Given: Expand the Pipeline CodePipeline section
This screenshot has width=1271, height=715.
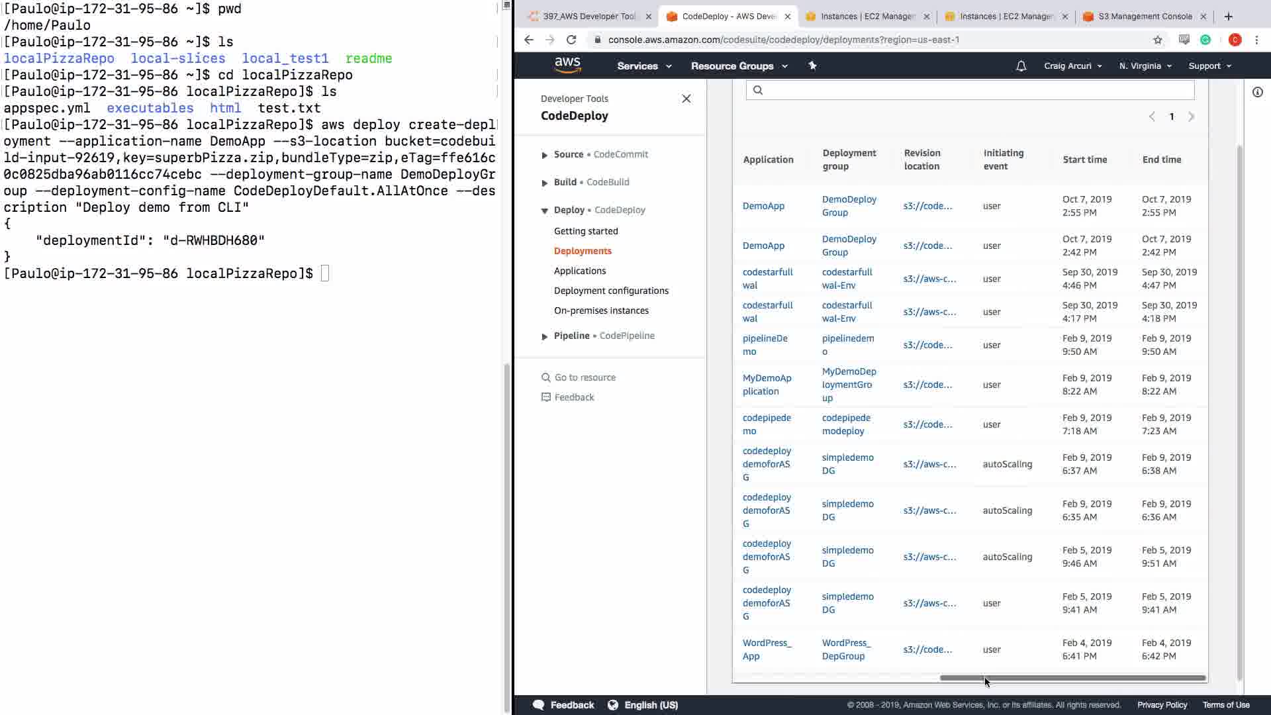Looking at the screenshot, I should 545,336.
